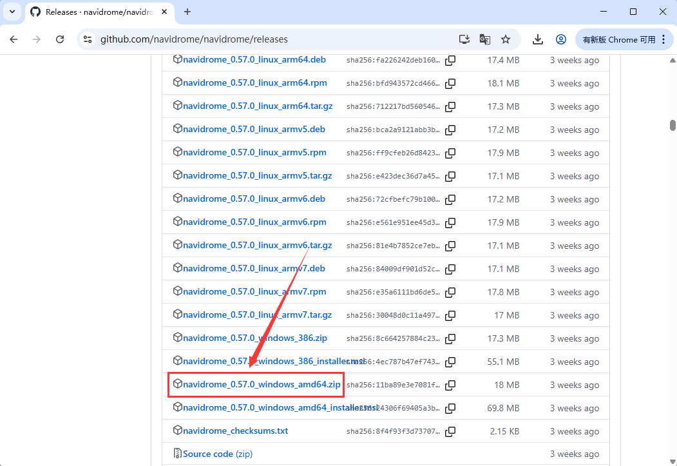The height and width of the screenshot is (466, 677).
Task: Download navidrome_0.57.0_linux_armv6.rpm
Action: 254,222
